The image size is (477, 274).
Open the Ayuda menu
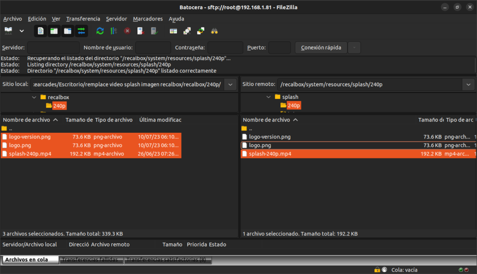pyautogui.click(x=177, y=19)
